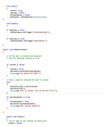Place cursor on "locked = true;" line
This screenshot has height=127, width=104.
coord(16,11)
